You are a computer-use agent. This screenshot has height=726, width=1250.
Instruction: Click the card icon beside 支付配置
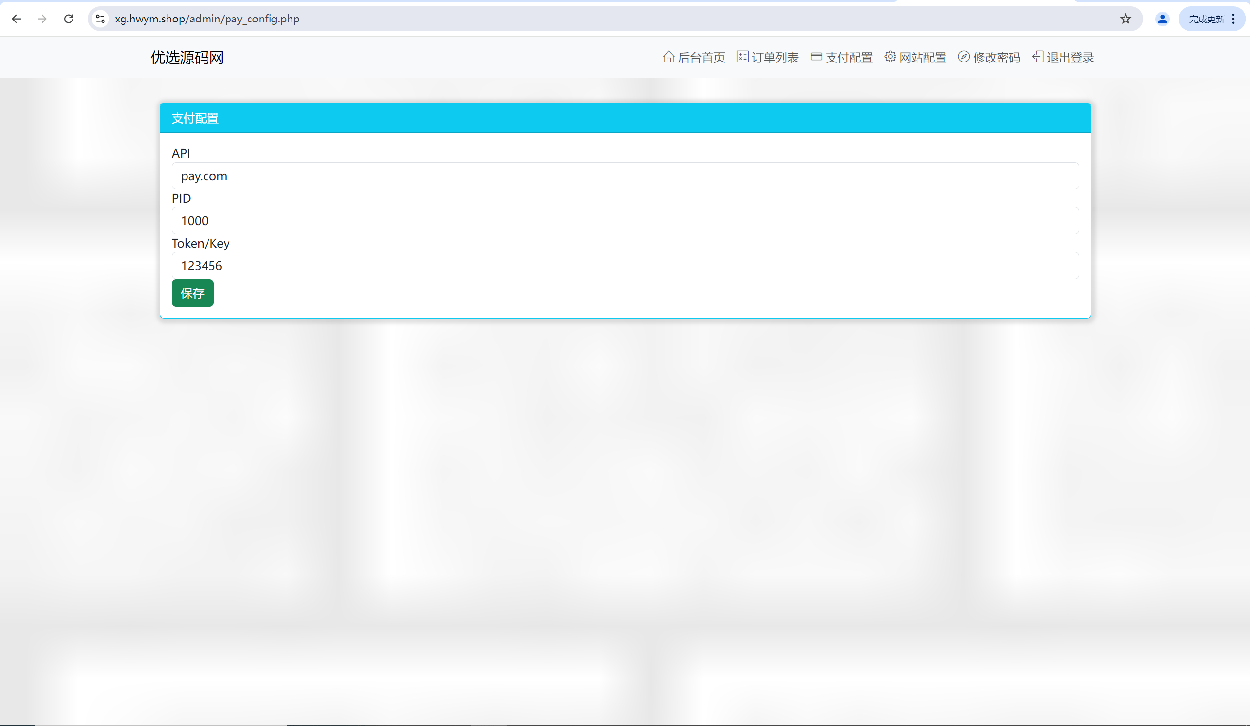tap(816, 57)
